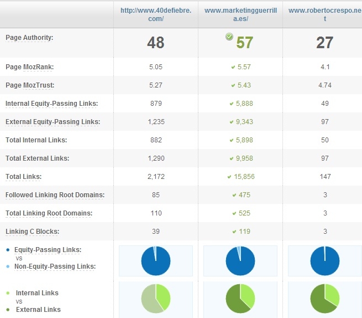
Task: Open the www.robertocrespo.net column header link
Action: (x=325, y=14)
